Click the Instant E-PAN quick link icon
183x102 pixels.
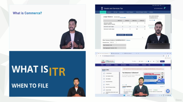tap(104, 90)
